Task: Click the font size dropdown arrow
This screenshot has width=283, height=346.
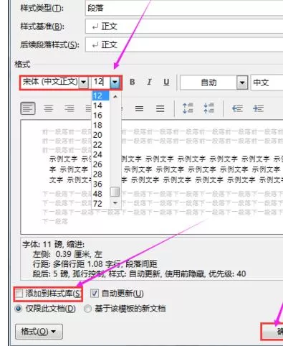Action: [x=115, y=83]
